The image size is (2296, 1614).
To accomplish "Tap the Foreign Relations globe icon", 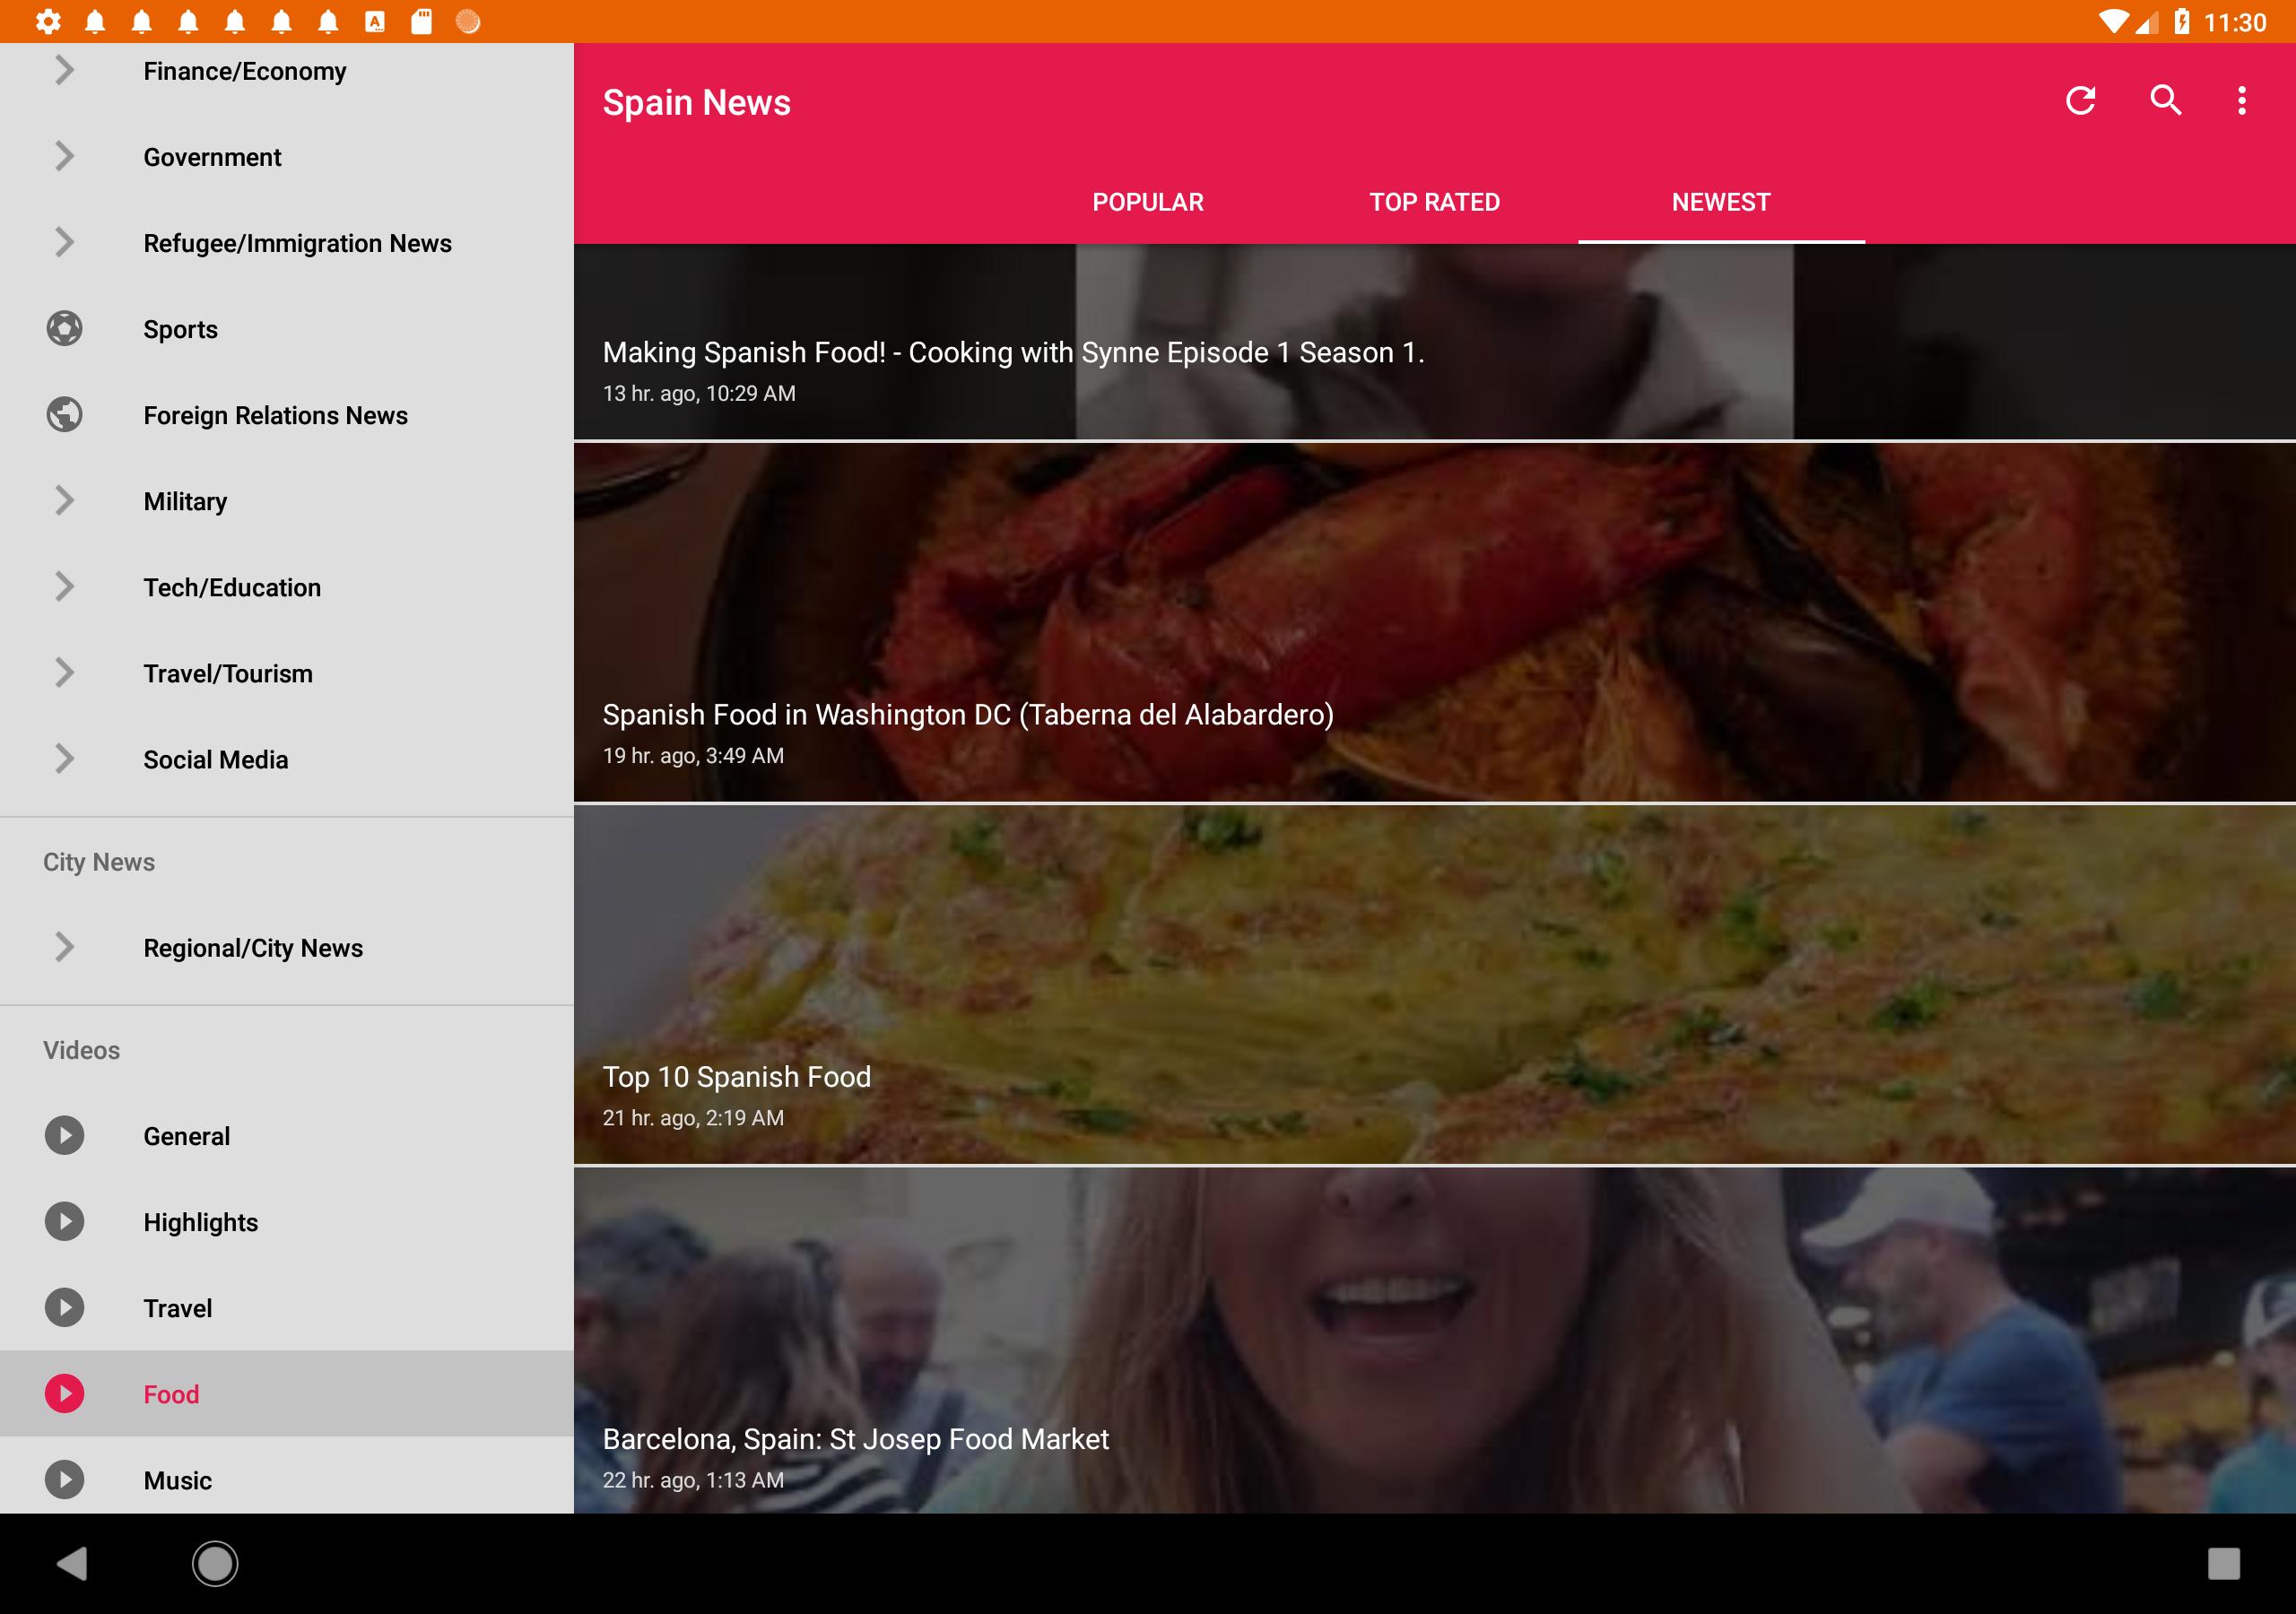I will pyautogui.click(x=64, y=415).
